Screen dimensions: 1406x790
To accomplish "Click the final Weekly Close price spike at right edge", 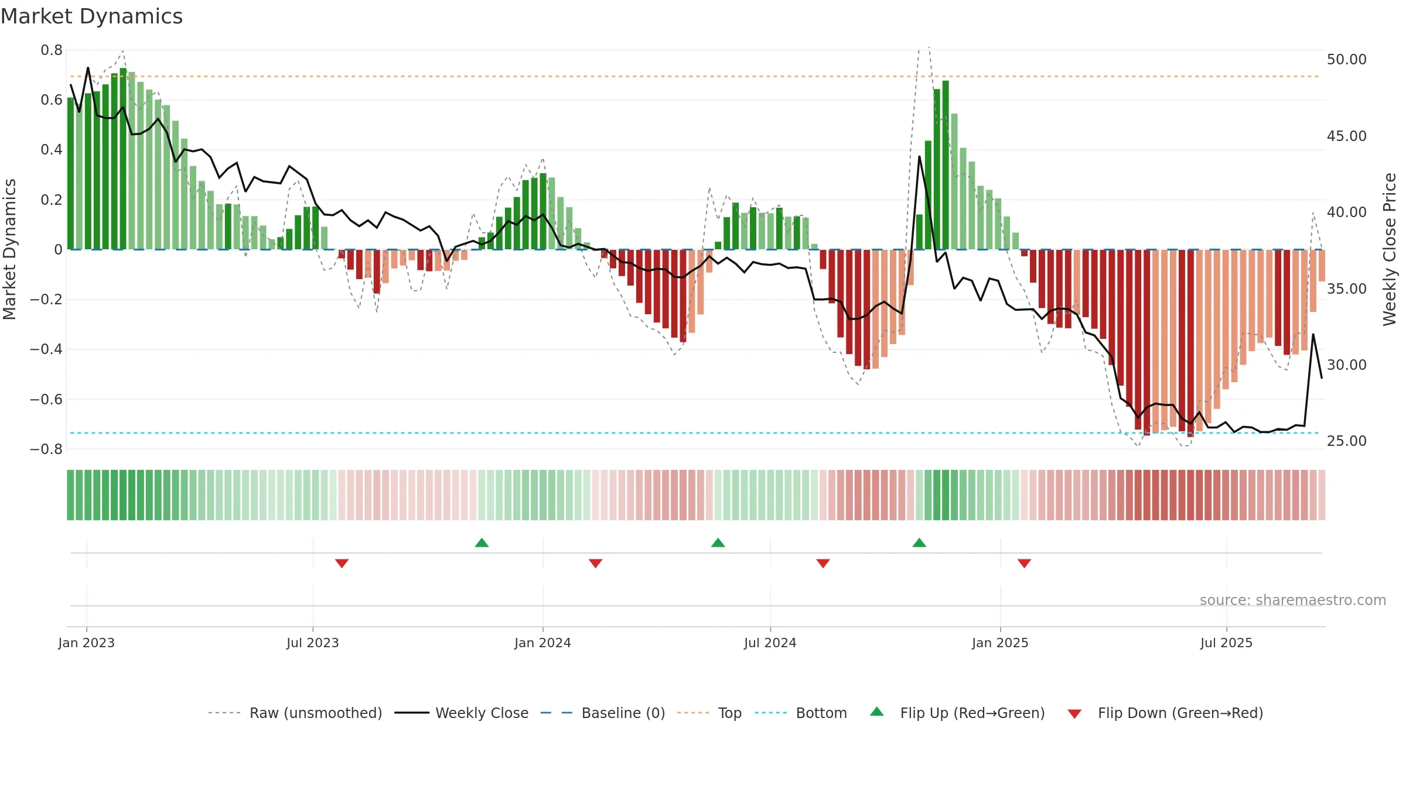I will pos(1313,335).
